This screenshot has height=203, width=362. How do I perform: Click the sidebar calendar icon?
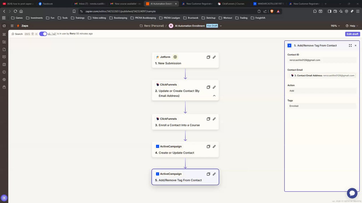coord(4,64)
